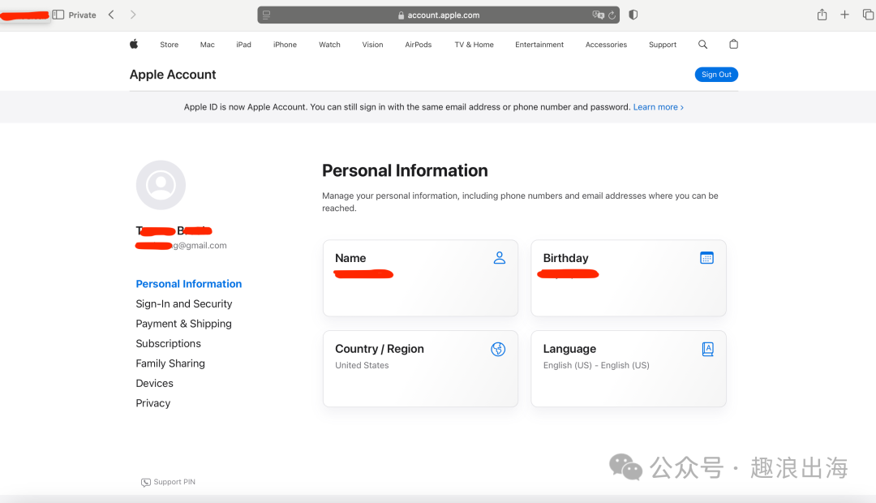
Task: Click the Personal Information page heading
Action: (405, 170)
